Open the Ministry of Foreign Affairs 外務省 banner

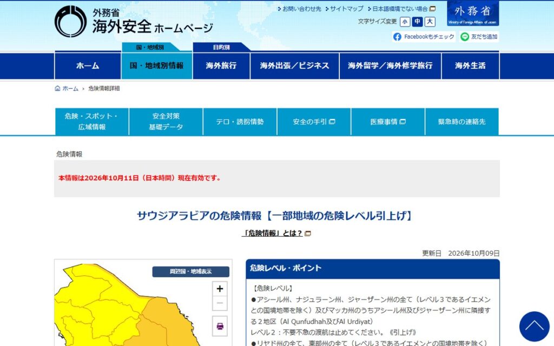point(473,14)
